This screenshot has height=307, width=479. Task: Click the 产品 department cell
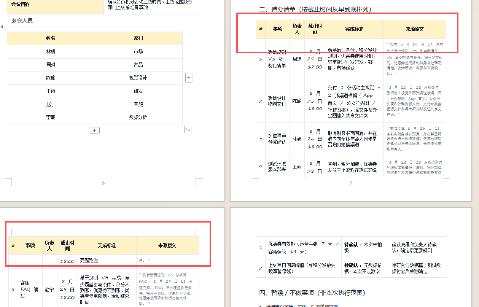[x=138, y=65]
